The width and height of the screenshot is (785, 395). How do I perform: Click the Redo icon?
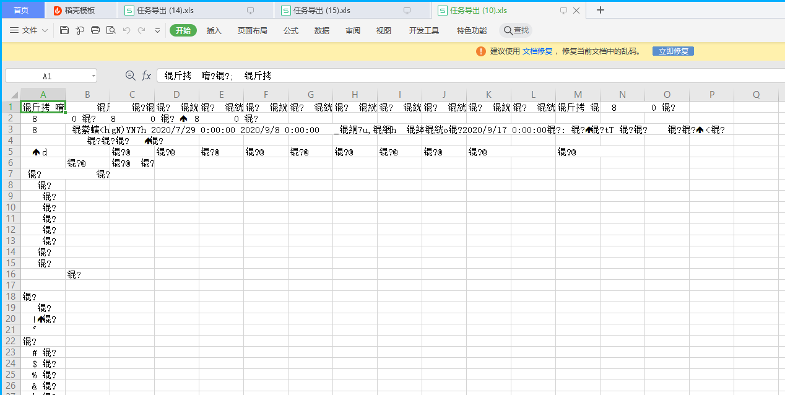pos(143,30)
